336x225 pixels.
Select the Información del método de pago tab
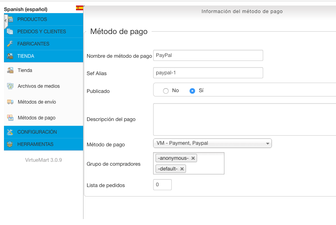242,11
